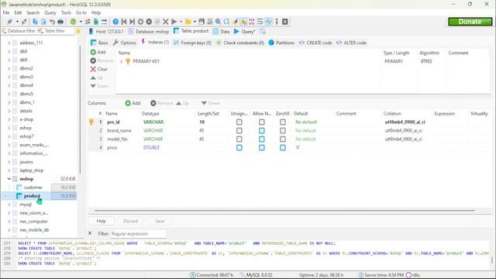Switch to the Data tab
The width and height of the screenshot is (496, 279).
222,31
